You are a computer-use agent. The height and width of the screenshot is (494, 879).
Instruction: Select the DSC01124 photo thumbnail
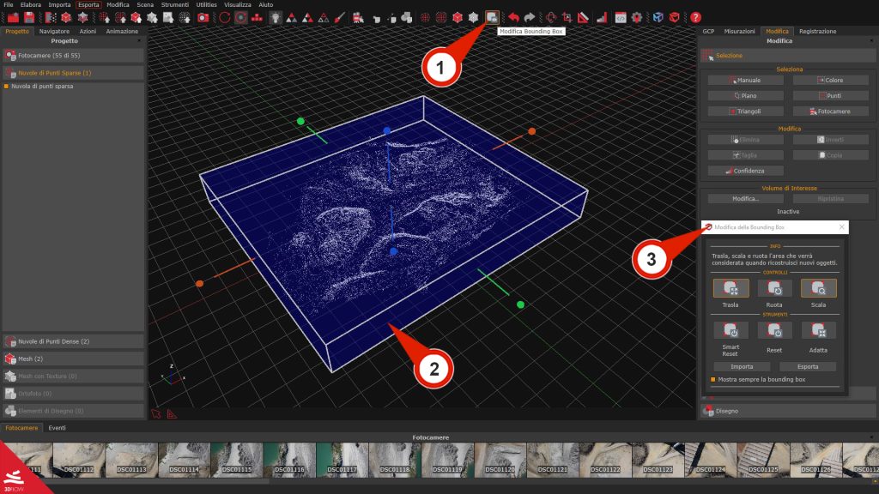712,460
